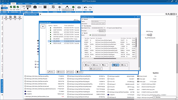This screenshot has width=178, height=100.
Task: Click the Transfer button
Action: pos(70,72)
